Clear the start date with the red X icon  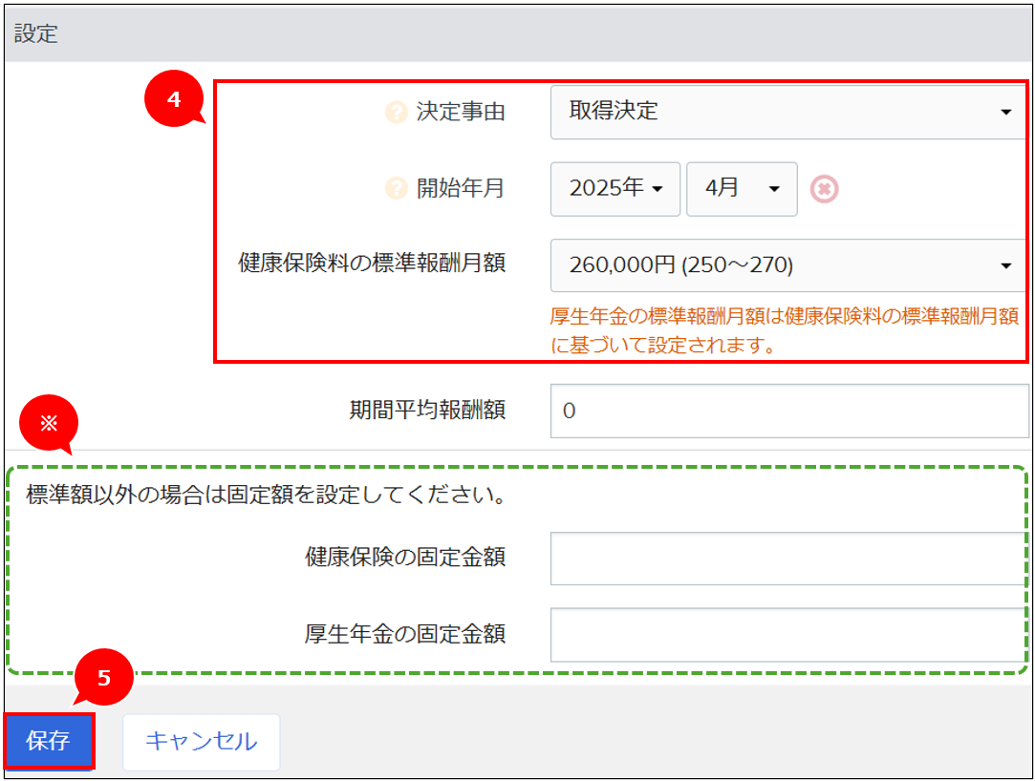point(824,189)
